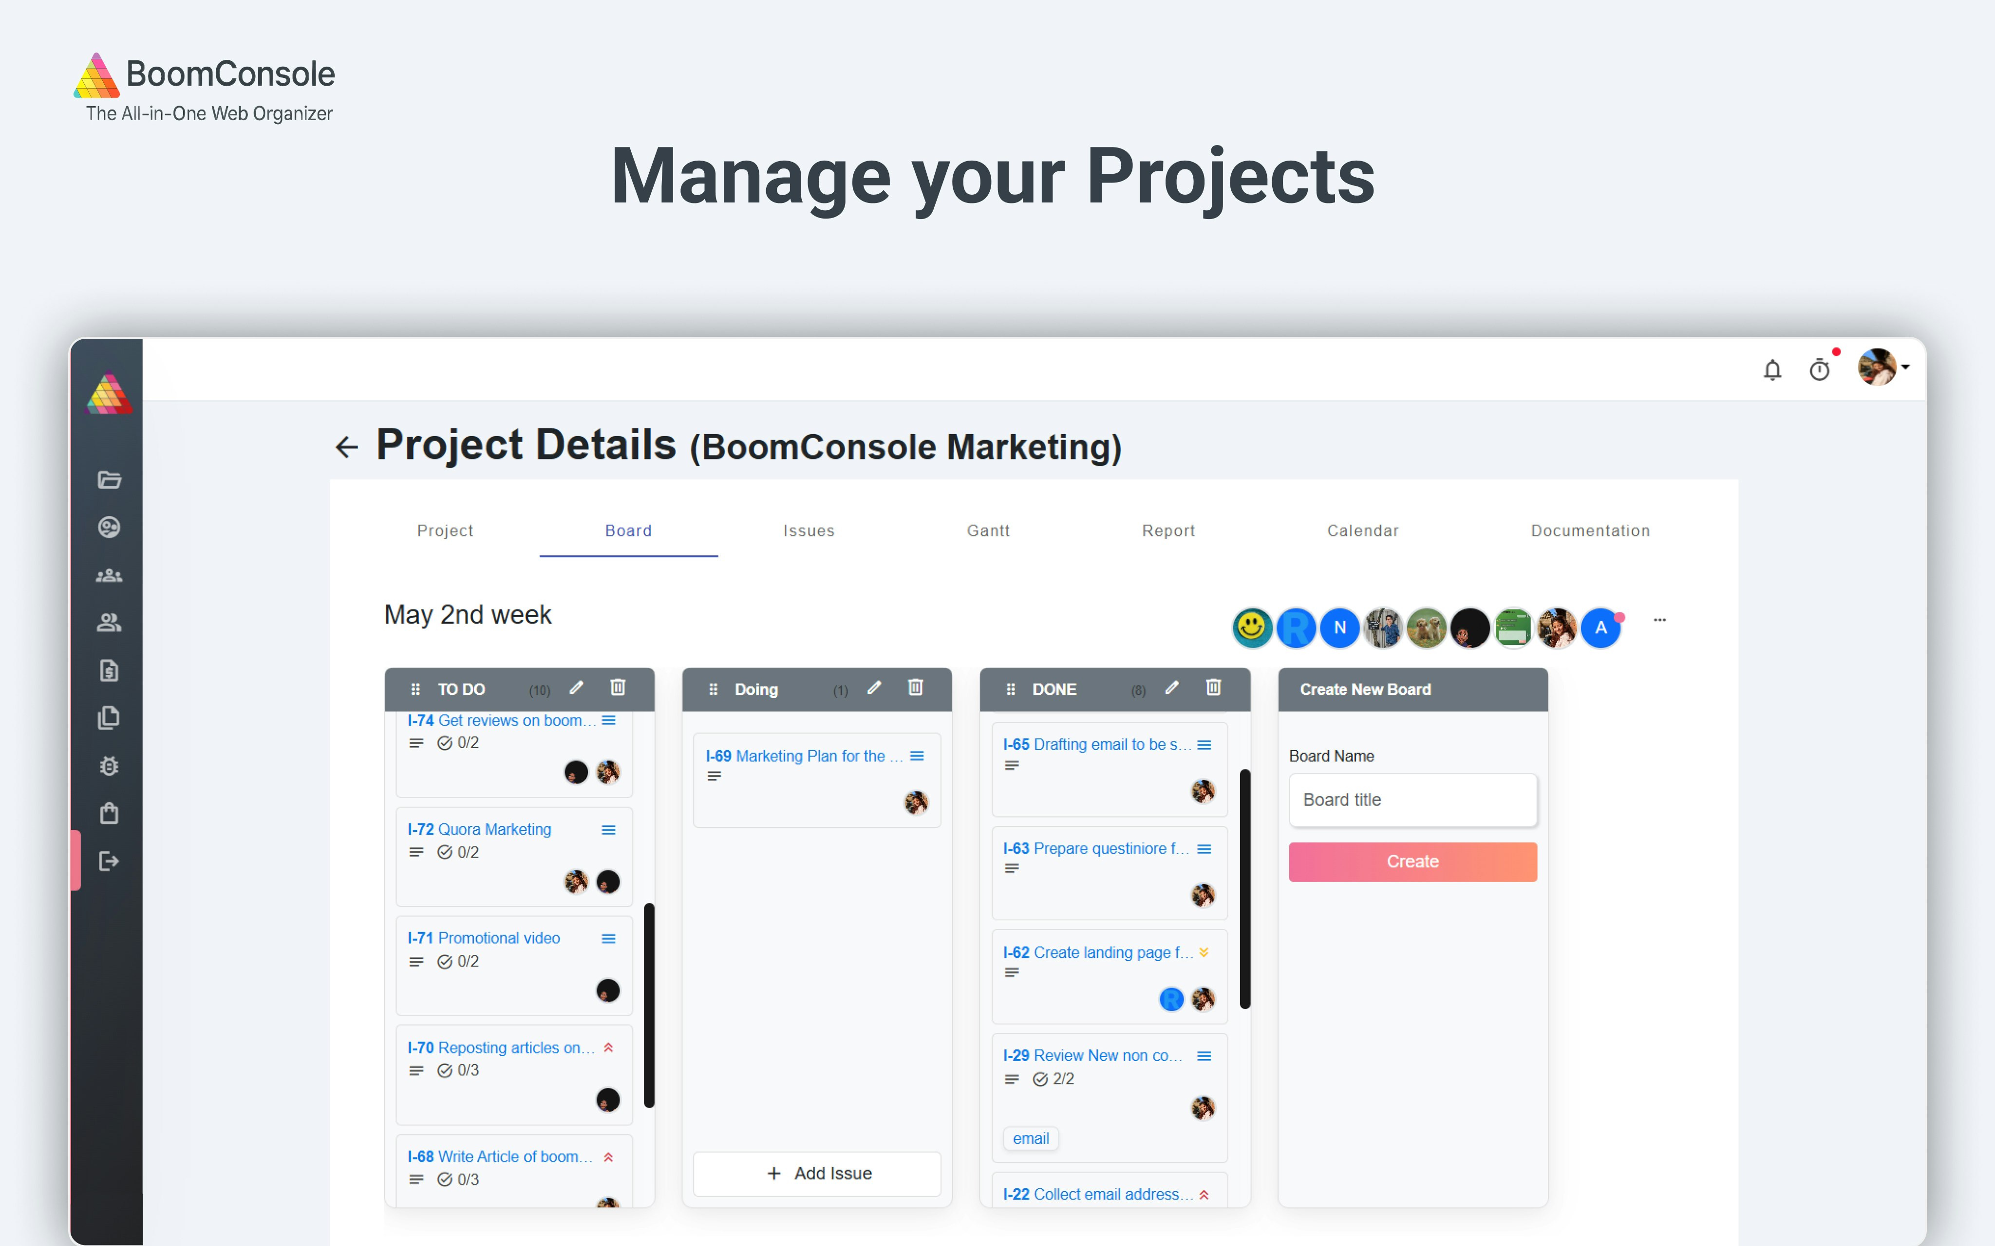The image size is (1995, 1246).
Task: Open priority menu on I-71 Promotional video
Action: point(608,938)
